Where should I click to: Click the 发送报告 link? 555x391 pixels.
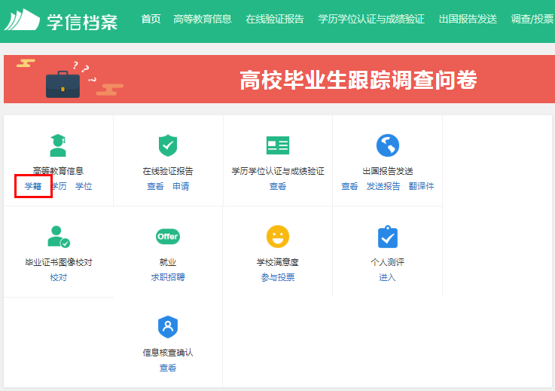click(x=383, y=186)
